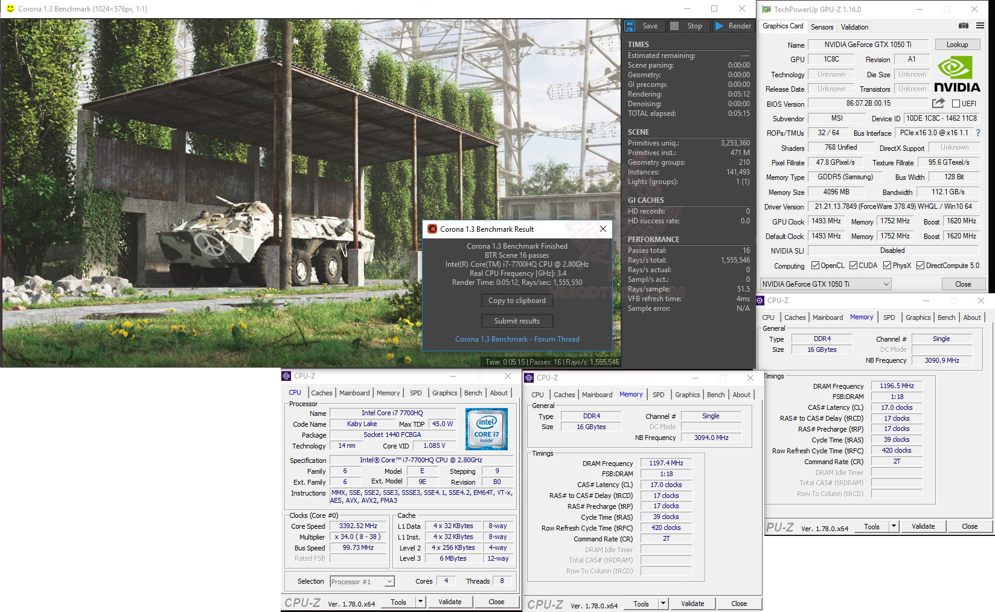Click the NVIDIA logo in GPU-Z
Image resolution: width=995 pixels, height=612 pixels.
click(957, 74)
